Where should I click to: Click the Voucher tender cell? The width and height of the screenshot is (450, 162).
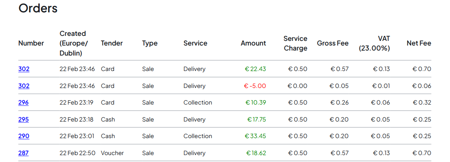click(112, 153)
